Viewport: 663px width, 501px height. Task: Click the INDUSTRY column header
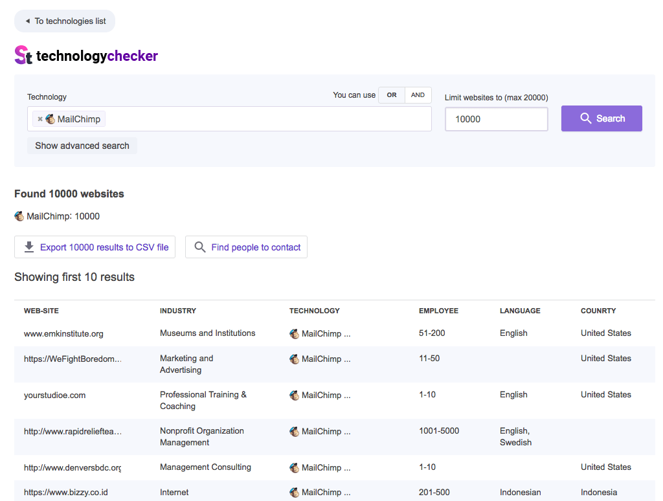coord(178,311)
